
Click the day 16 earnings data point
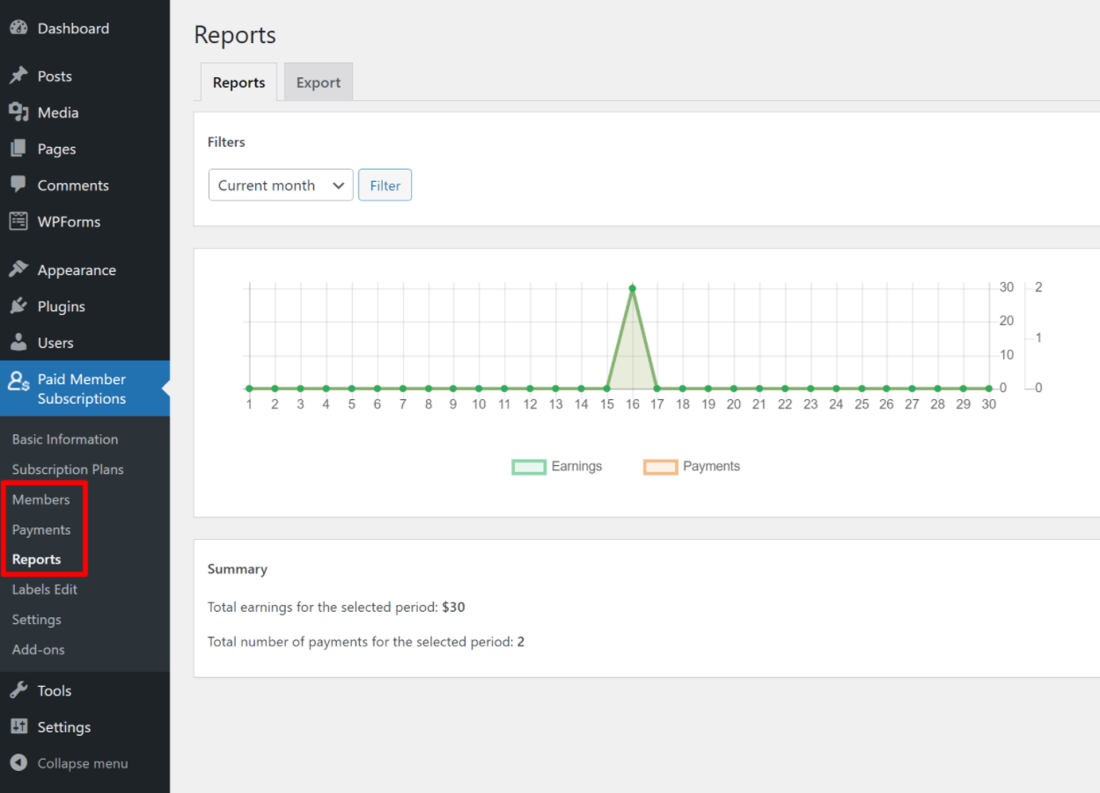pos(632,288)
